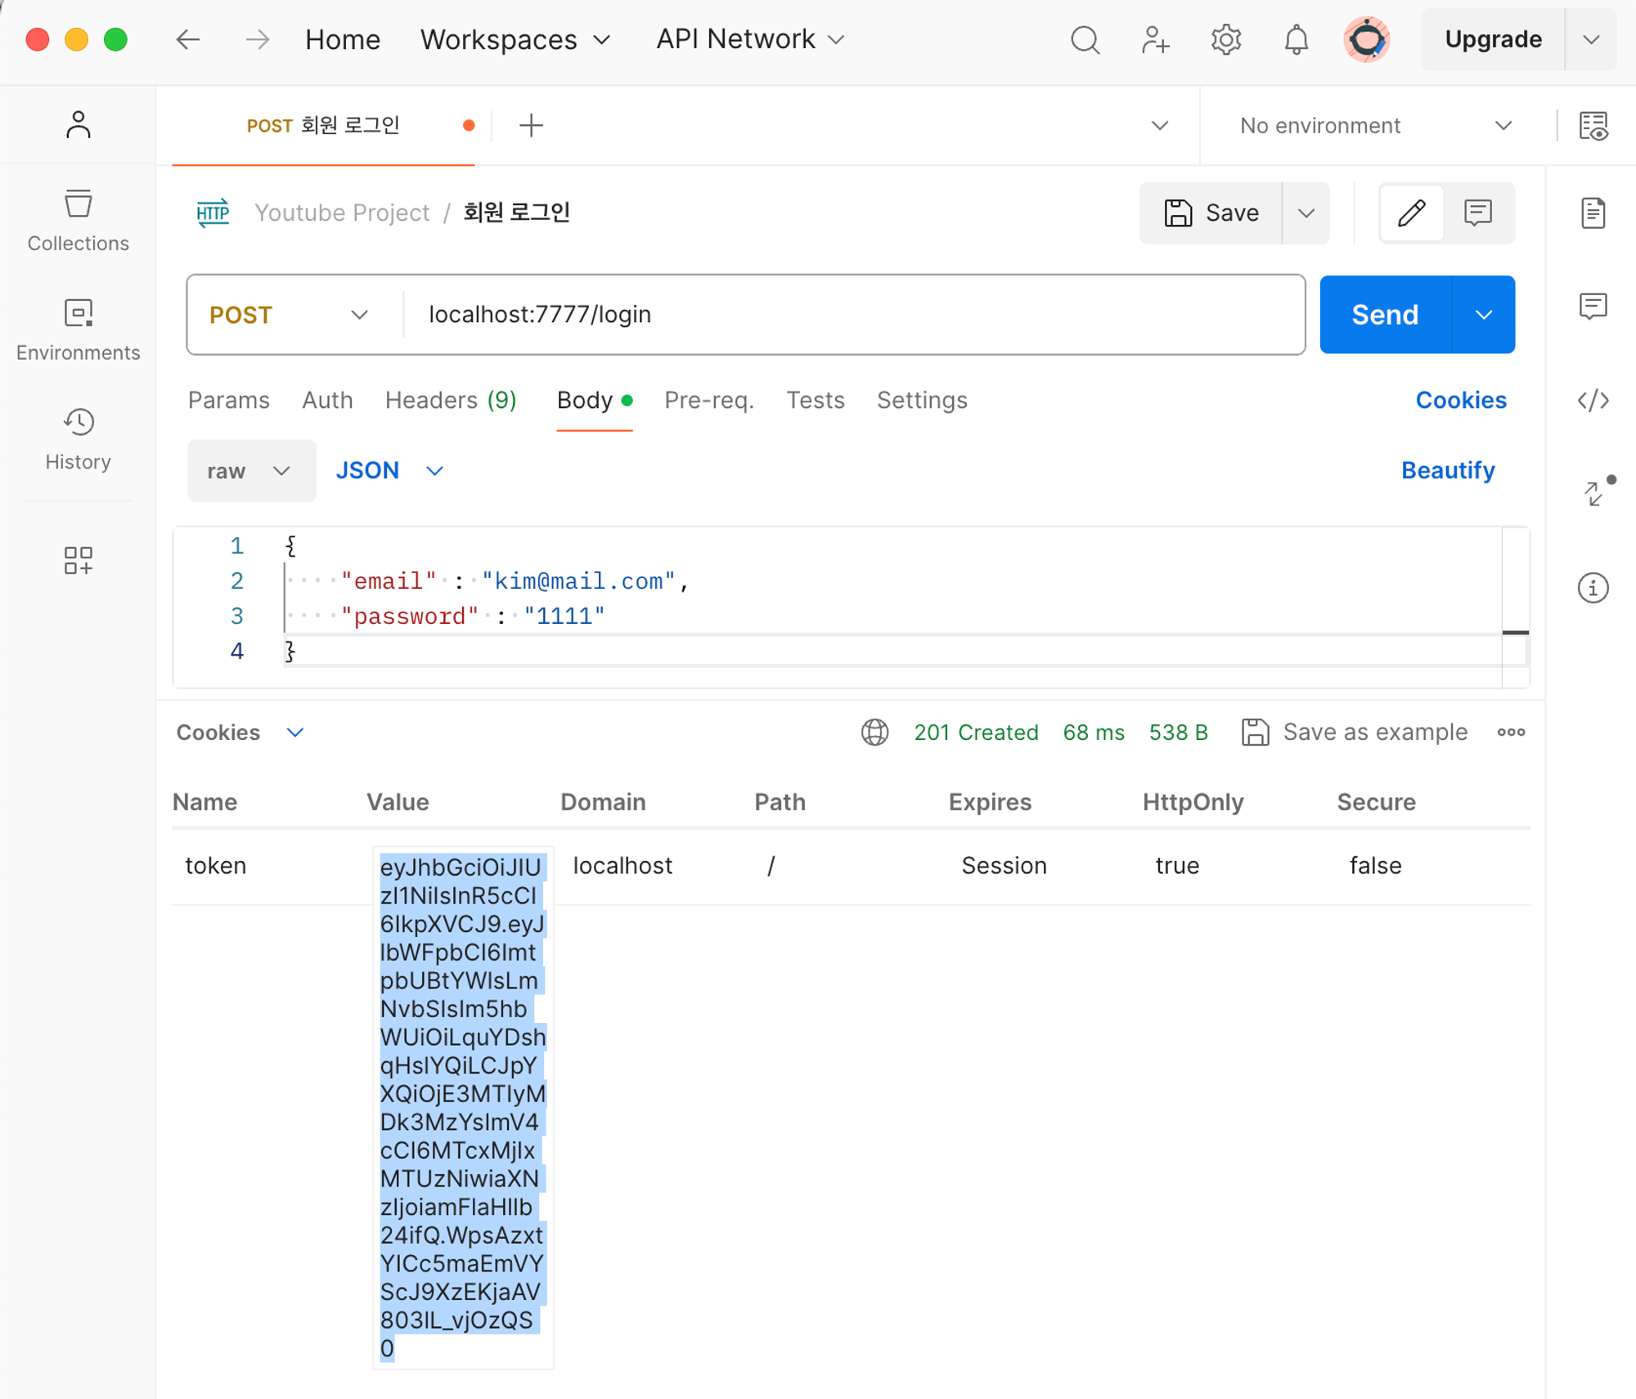The height and width of the screenshot is (1399, 1636).
Task: Open the settings gear icon
Action: 1225,39
